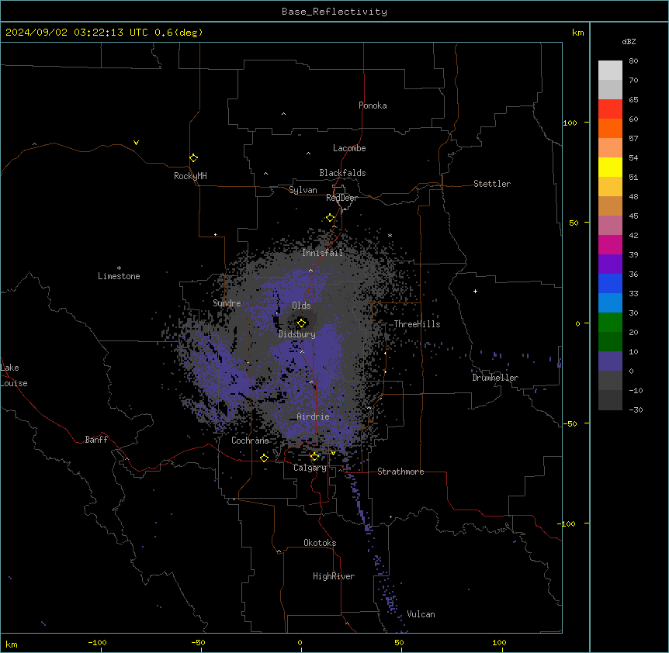Click the Okotoks town label

[x=320, y=543]
